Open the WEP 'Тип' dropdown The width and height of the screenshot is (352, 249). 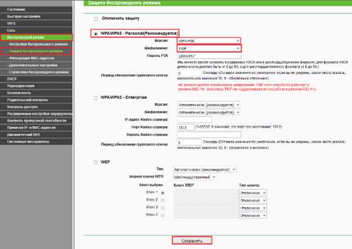click(204, 169)
